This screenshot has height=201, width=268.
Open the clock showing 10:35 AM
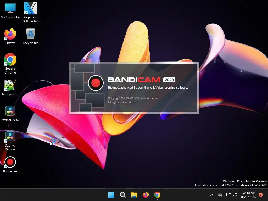(x=249, y=195)
